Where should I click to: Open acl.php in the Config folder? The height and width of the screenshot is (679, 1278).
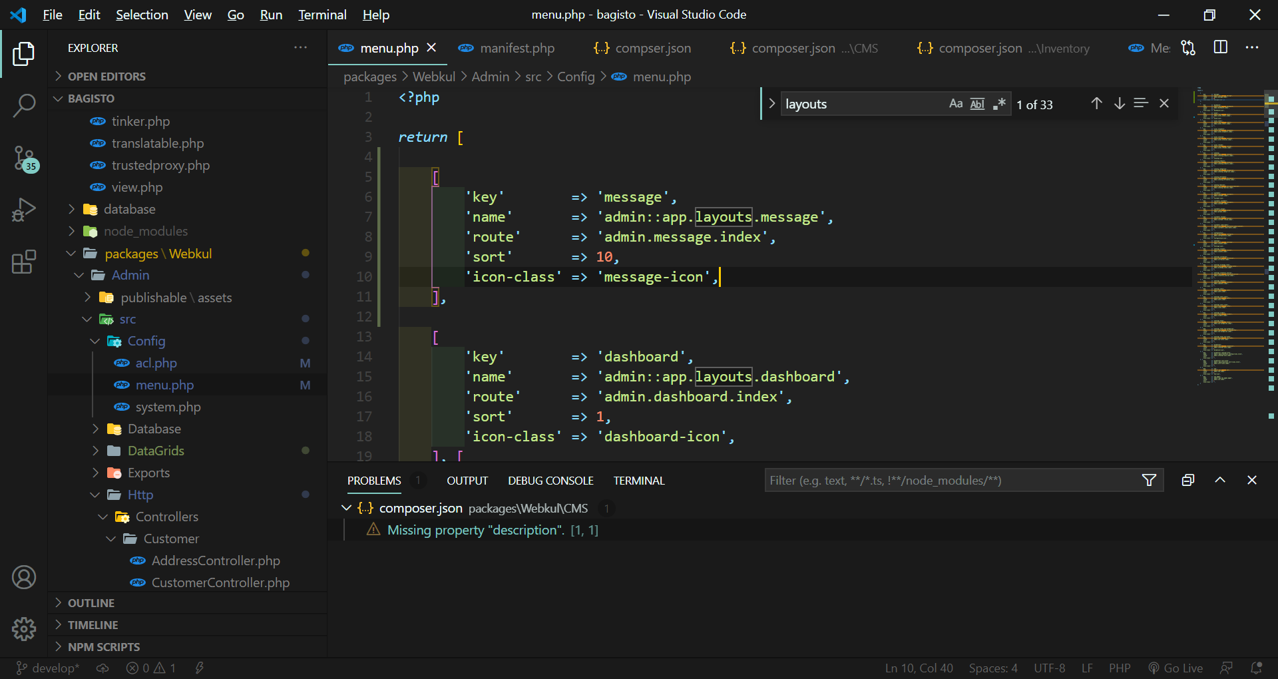pos(156,363)
